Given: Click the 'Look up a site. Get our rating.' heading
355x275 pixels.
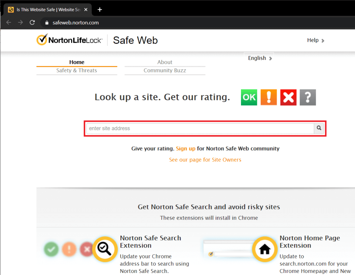Looking at the screenshot, I should (162, 97).
